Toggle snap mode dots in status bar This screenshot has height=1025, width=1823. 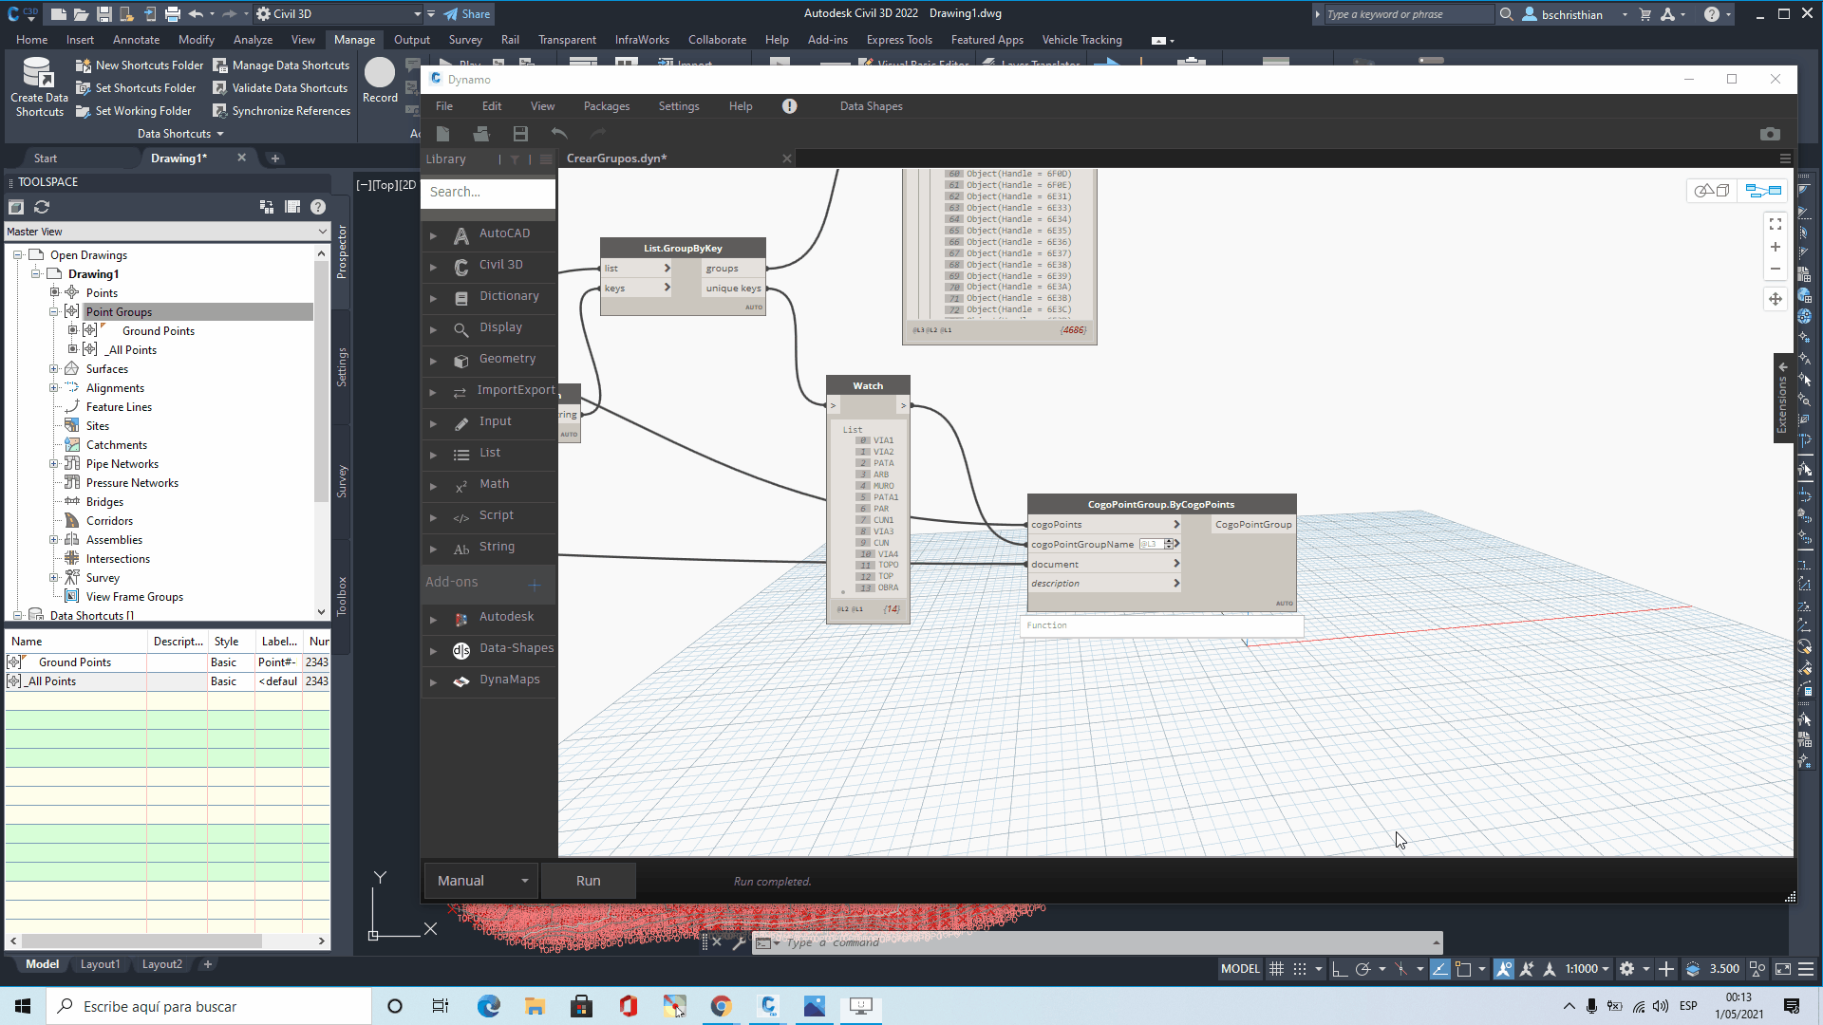1300,969
